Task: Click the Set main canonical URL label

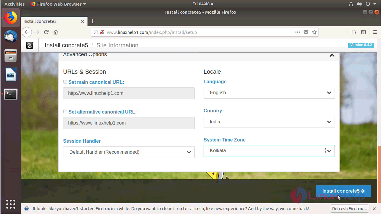Action: [96, 82]
